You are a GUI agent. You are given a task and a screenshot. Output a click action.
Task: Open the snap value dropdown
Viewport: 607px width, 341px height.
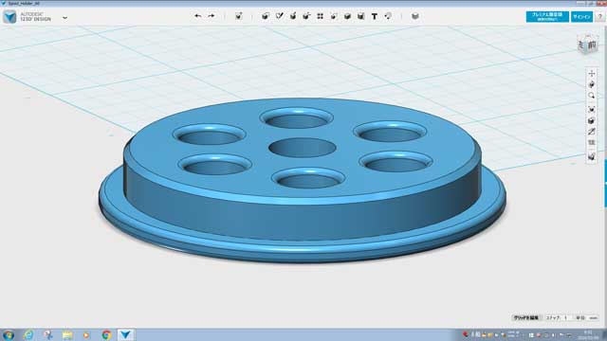coord(567,318)
